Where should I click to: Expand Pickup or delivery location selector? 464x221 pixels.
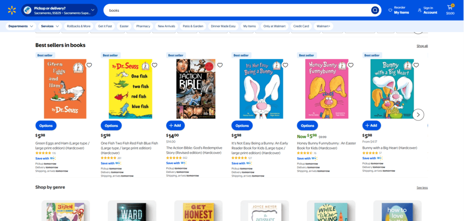click(59, 10)
